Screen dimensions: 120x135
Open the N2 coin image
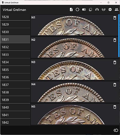coord(71,48)
